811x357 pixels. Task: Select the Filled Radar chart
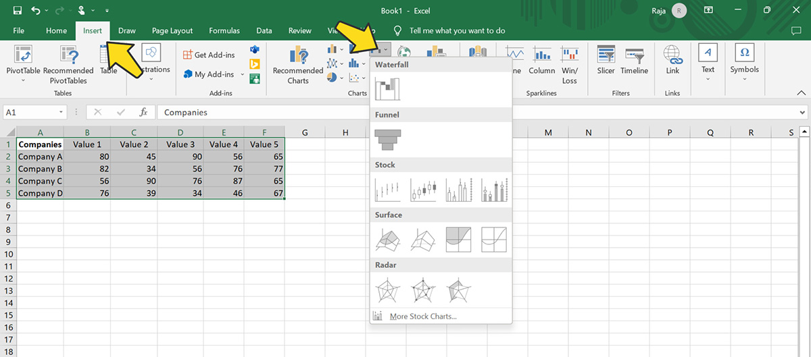(459, 290)
